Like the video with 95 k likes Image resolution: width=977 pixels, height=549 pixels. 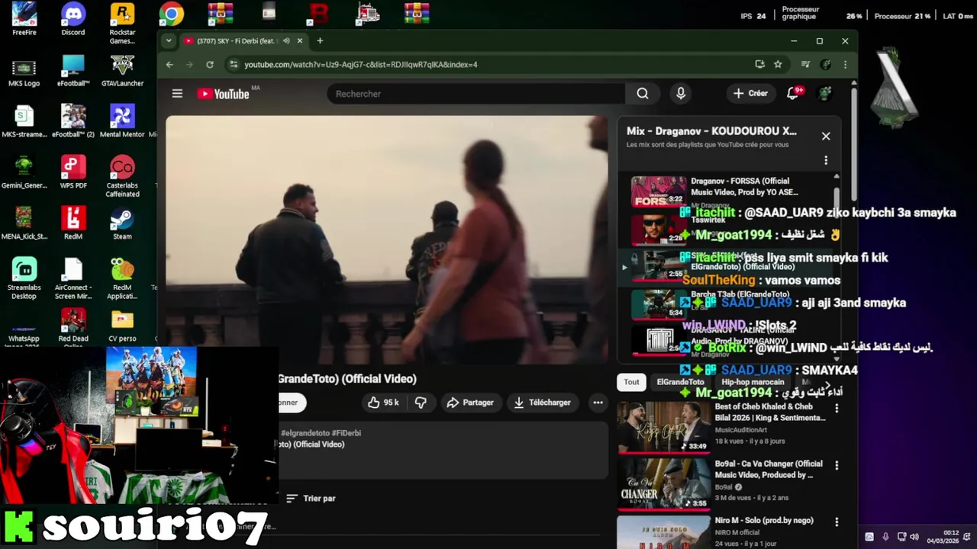383,403
